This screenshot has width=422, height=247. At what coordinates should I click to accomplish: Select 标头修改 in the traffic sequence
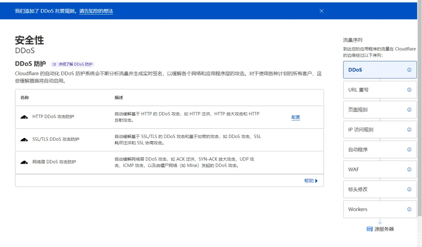pos(380,189)
